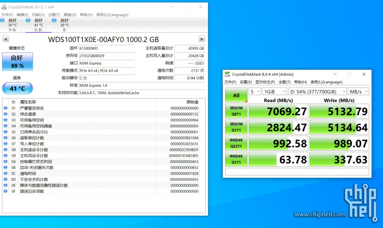Open 硬盘(D) menu in CrystalDiskInfo
The image size is (383, 228).
coord(70,15)
